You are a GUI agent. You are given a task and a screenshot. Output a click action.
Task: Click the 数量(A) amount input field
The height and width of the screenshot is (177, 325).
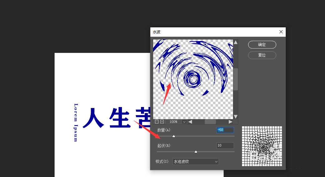225,130
